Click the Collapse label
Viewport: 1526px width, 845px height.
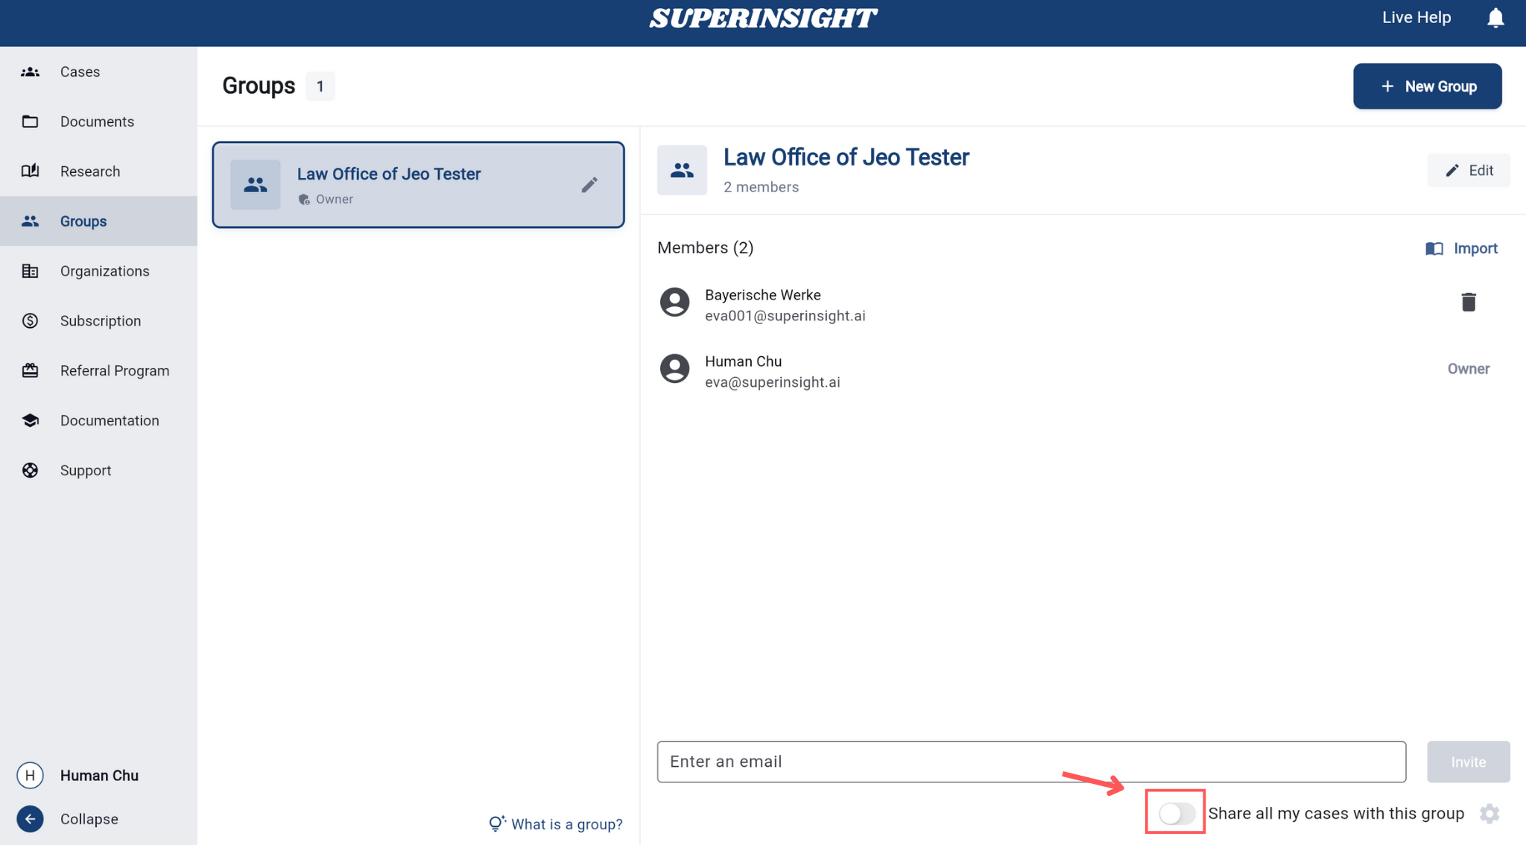(x=89, y=819)
